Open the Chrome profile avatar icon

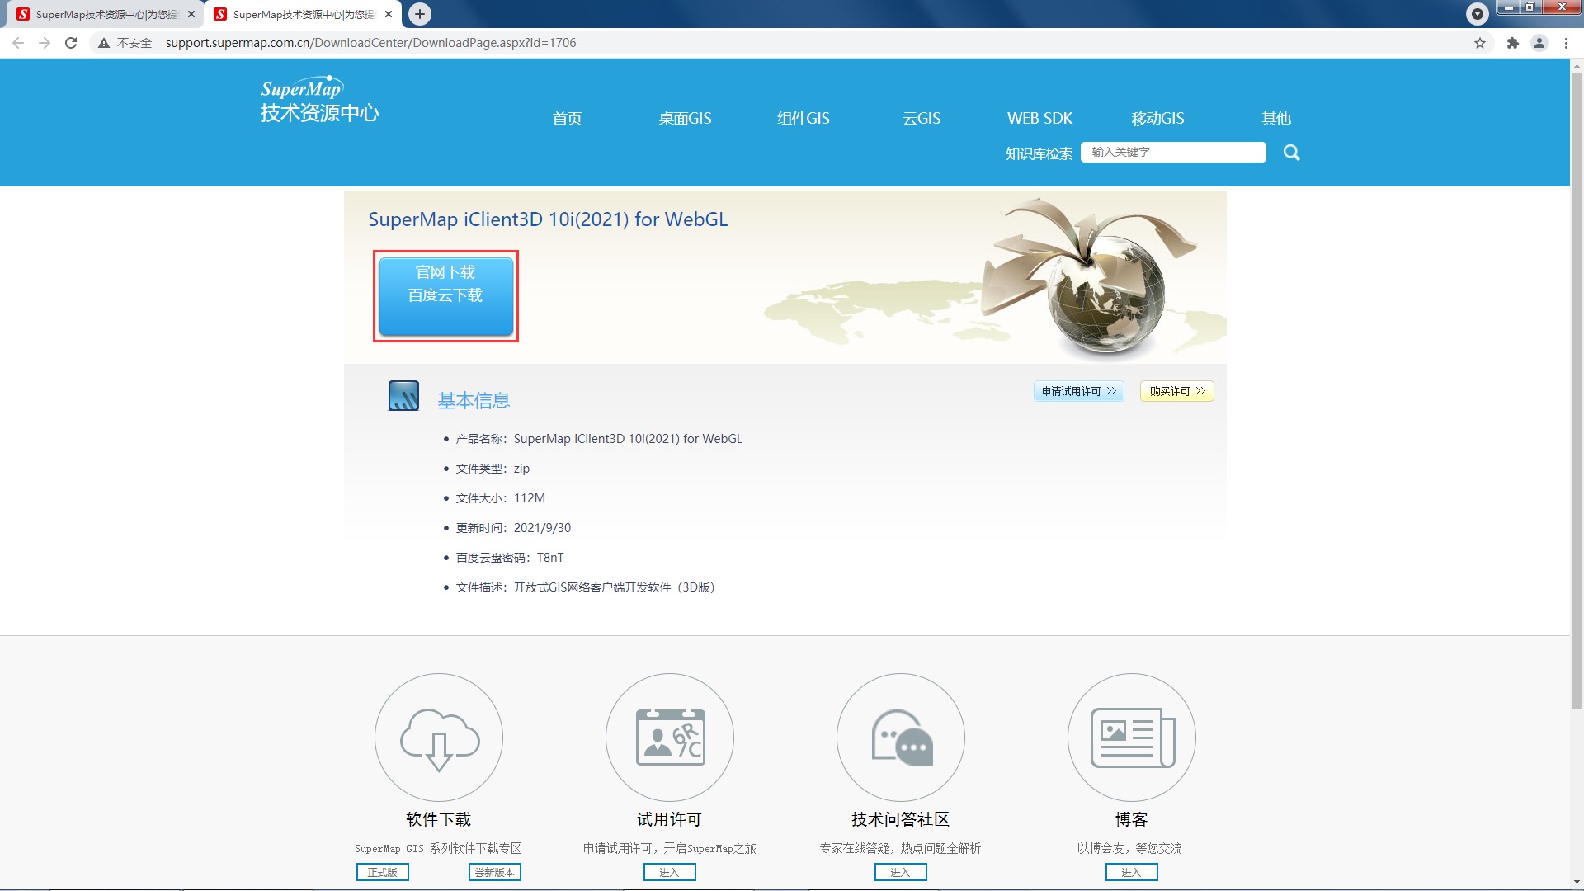click(1539, 43)
